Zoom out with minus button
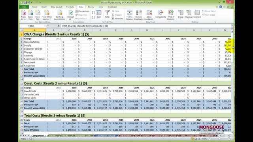 (x=209, y=139)
